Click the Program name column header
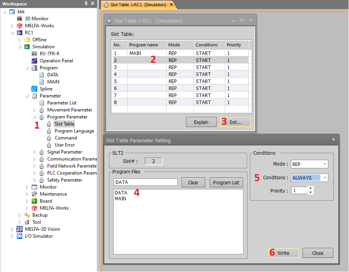Screen dimensions: 349x272 coord(147,45)
